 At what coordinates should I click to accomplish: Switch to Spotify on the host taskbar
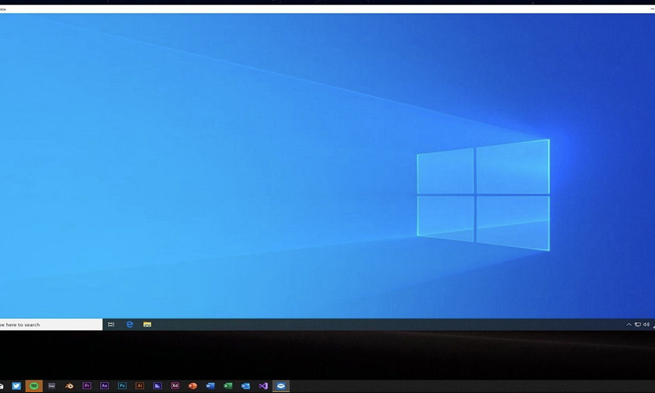coord(34,386)
